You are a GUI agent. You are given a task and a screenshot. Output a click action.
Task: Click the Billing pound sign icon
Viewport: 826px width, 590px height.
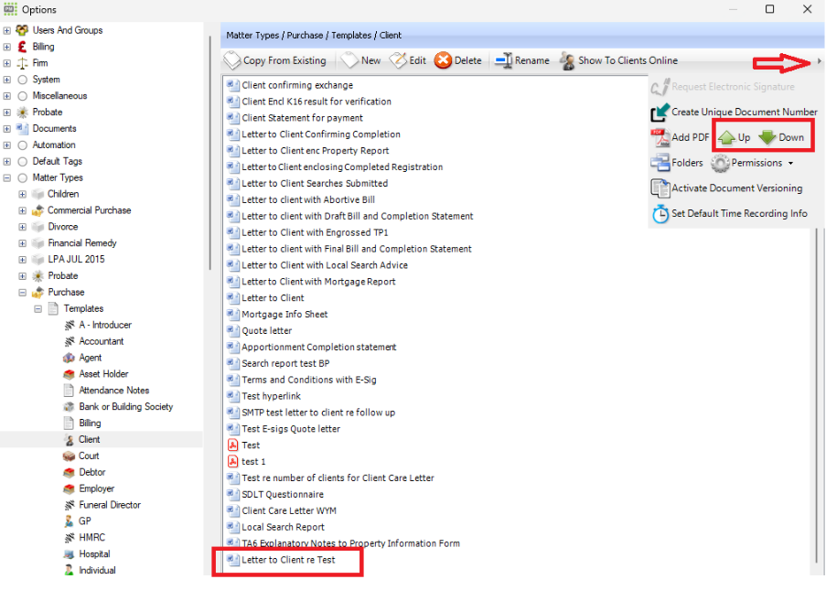coord(22,47)
